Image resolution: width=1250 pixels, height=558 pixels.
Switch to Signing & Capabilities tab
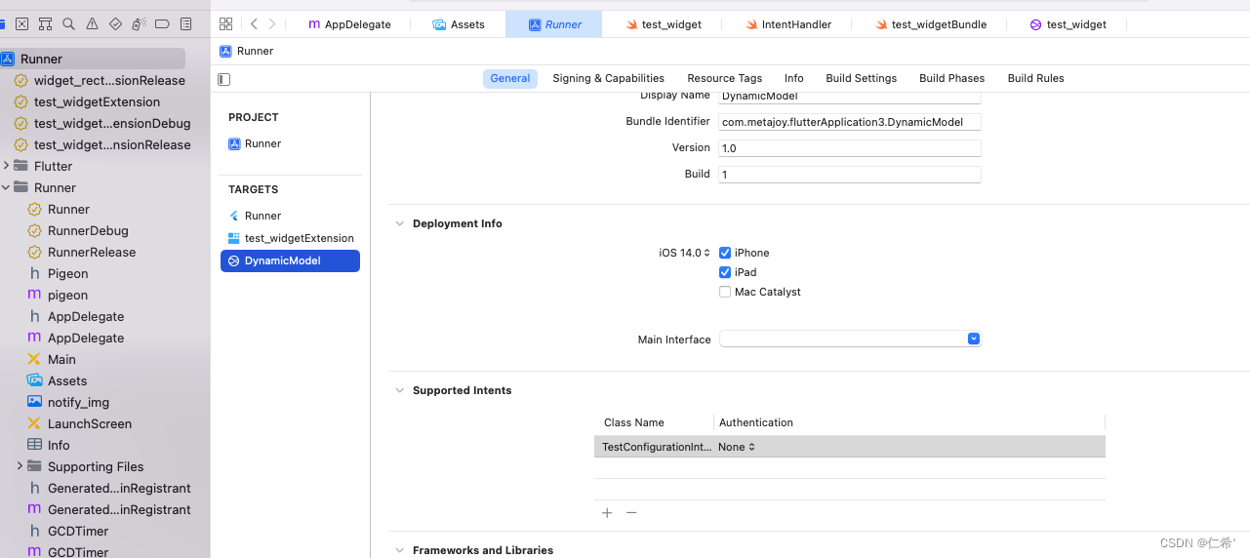click(x=608, y=78)
